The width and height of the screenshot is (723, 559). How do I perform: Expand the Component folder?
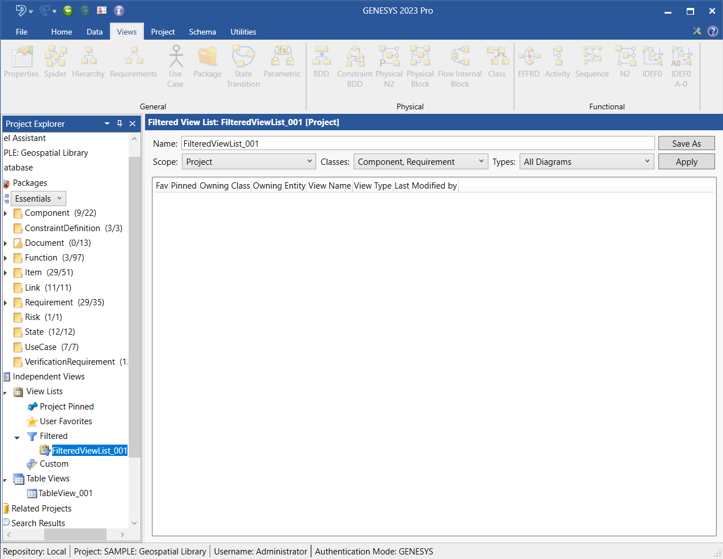pos(6,214)
